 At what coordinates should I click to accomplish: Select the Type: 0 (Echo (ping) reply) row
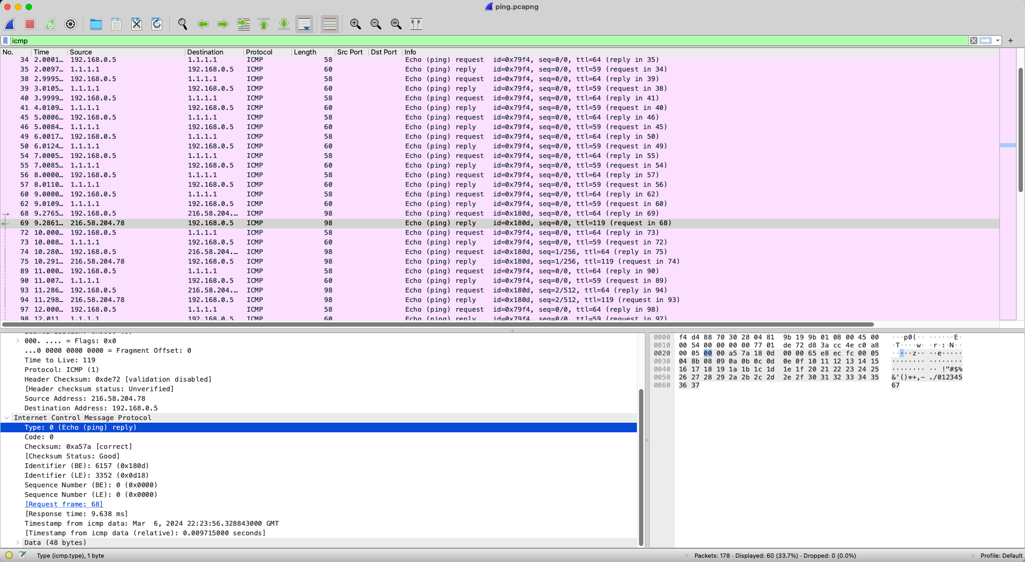tap(319, 427)
